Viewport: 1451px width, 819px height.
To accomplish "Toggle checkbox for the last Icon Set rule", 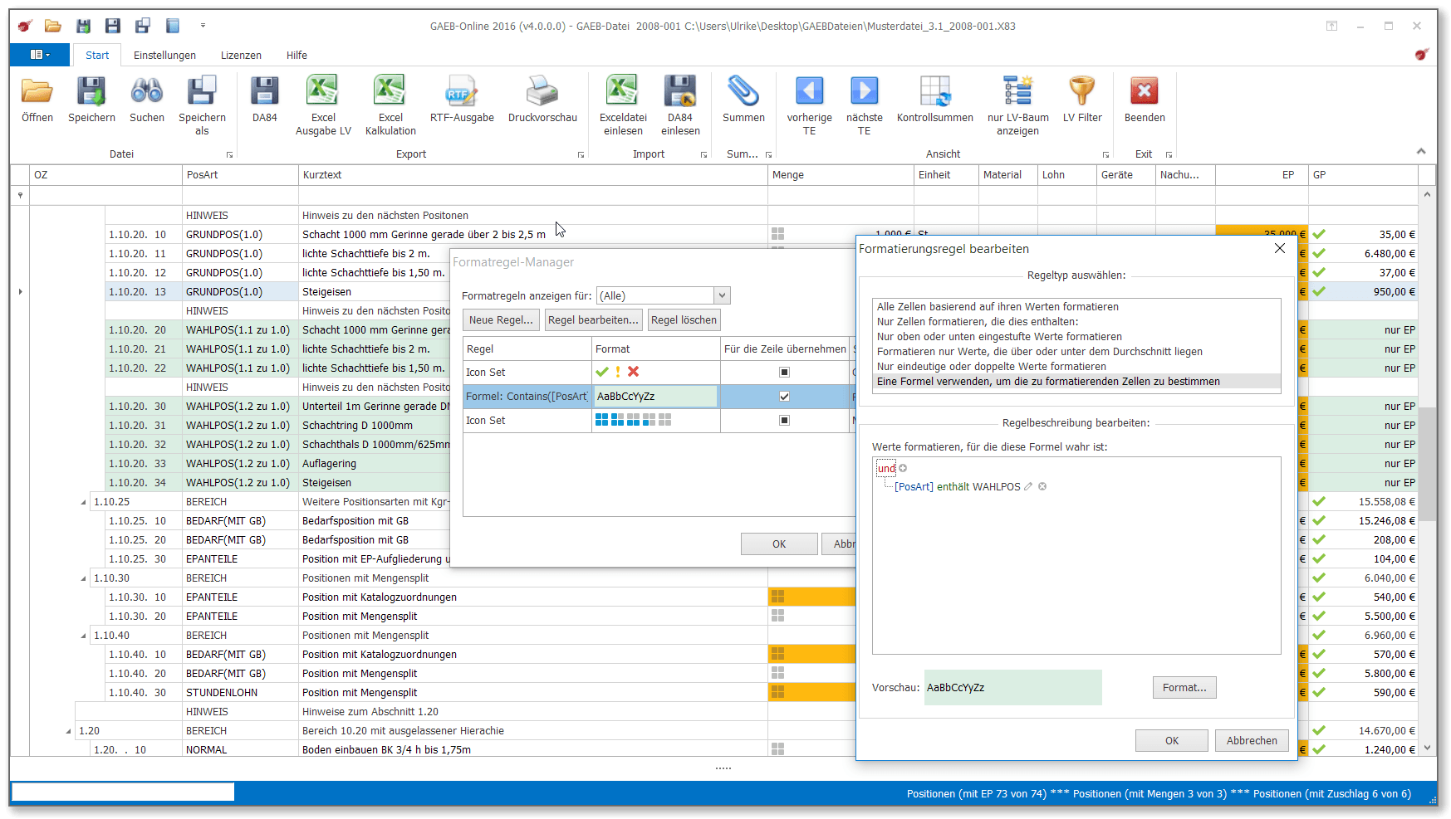I will [x=784, y=421].
